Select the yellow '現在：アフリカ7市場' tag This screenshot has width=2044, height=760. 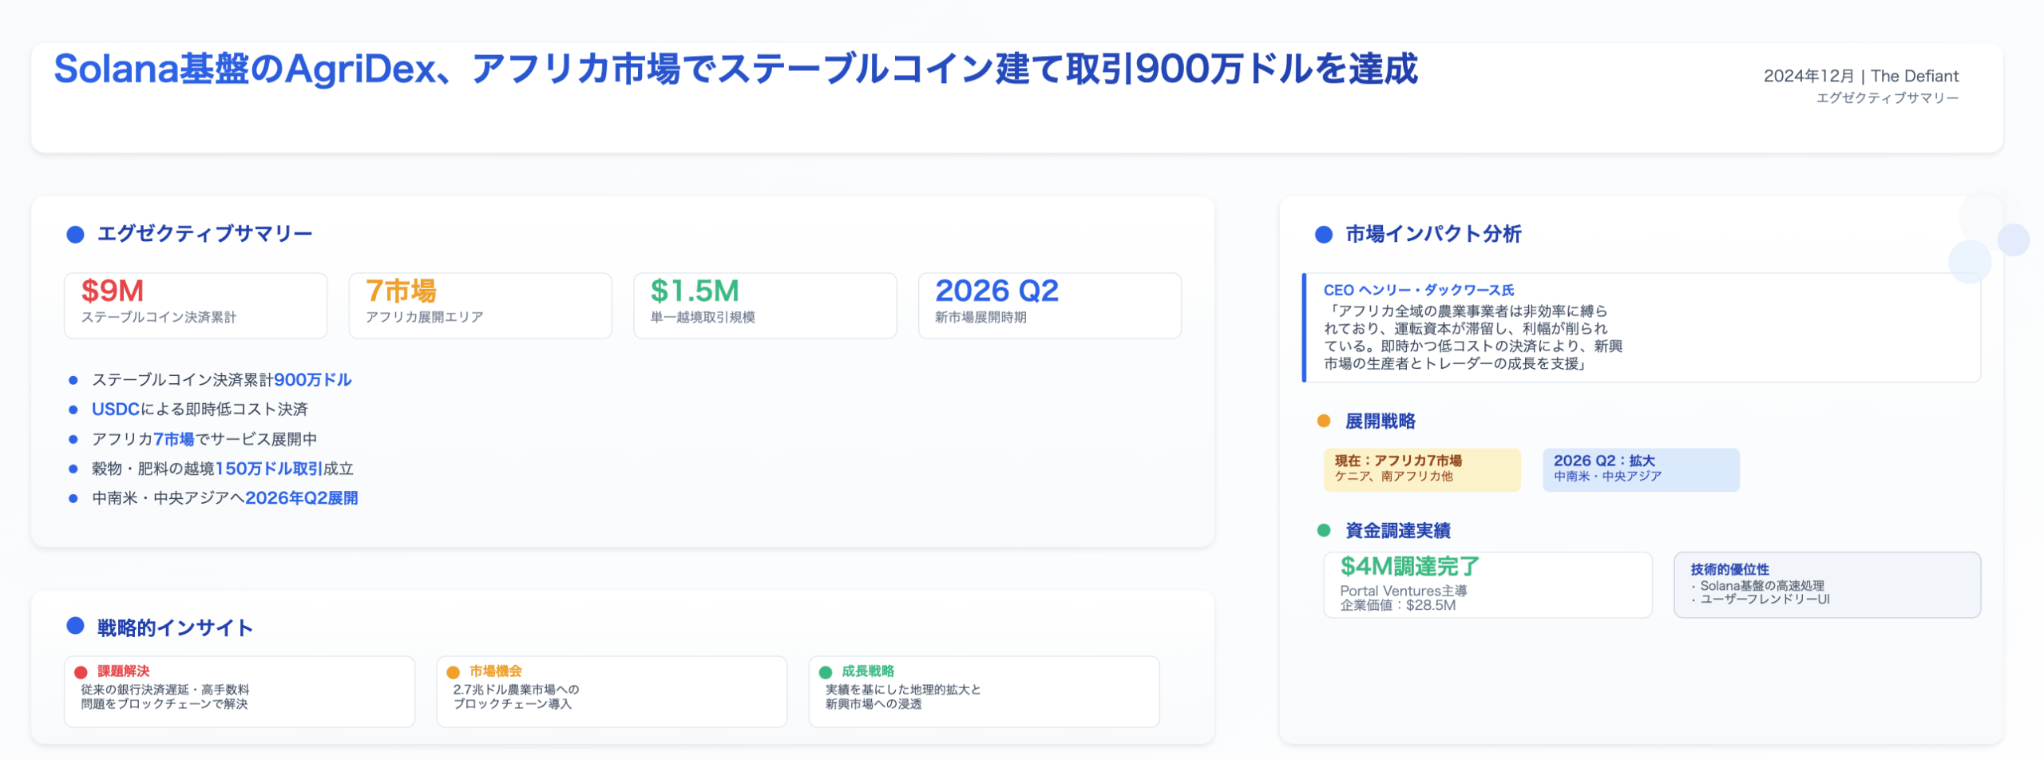pos(1422,469)
